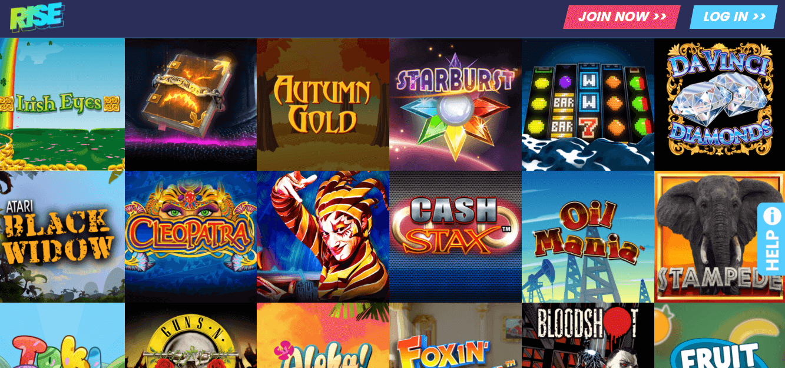
Task: Click the Rise logo
Action: click(x=37, y=17)
